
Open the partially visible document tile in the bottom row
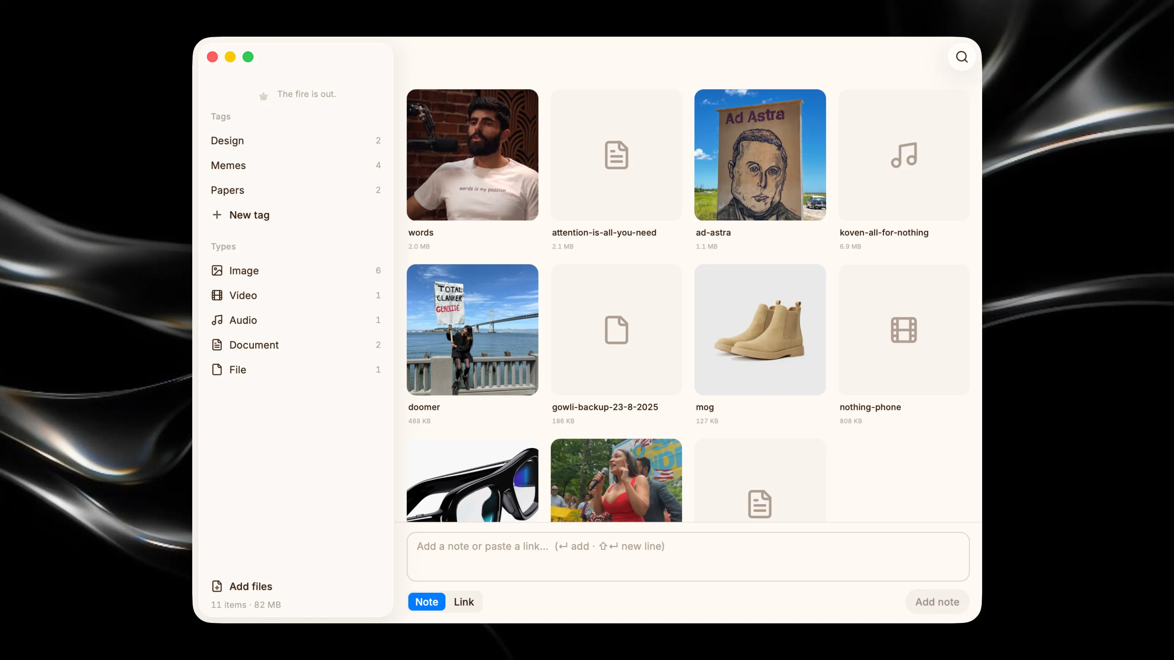pos(760,481)
